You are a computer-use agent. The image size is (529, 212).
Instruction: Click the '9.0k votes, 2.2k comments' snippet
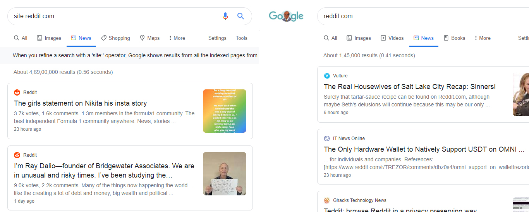coord(103,189)
